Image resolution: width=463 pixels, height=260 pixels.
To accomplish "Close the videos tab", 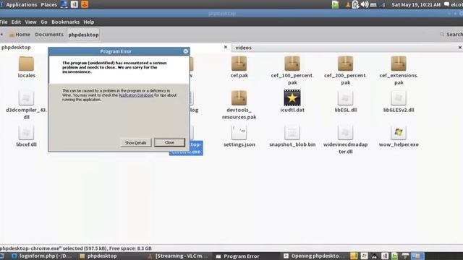I will 460,48.
